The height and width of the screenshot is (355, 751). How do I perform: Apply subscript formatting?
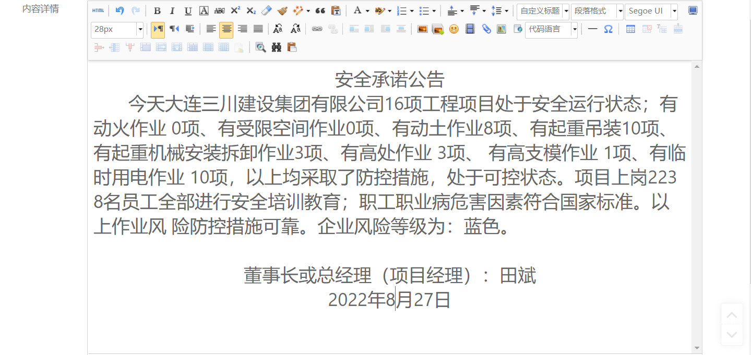coord(251,11)
